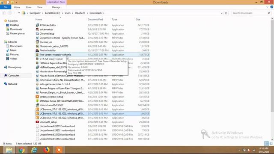Go forward with the Forward arrow
The height and width of the screenshot is (154, 274).
[10, 13]
